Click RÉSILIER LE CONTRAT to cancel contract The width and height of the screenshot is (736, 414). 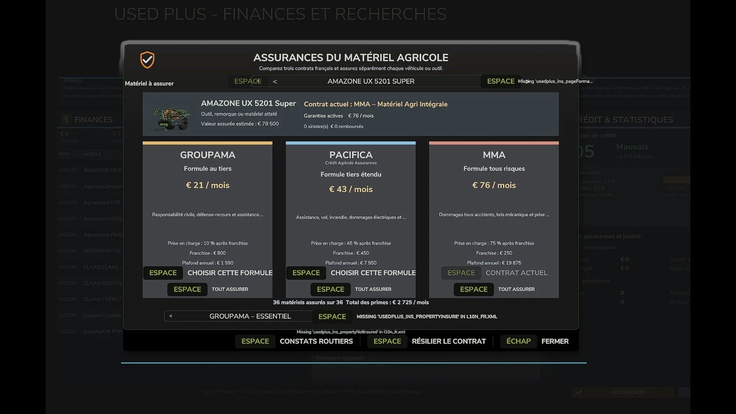click(449, 342)
